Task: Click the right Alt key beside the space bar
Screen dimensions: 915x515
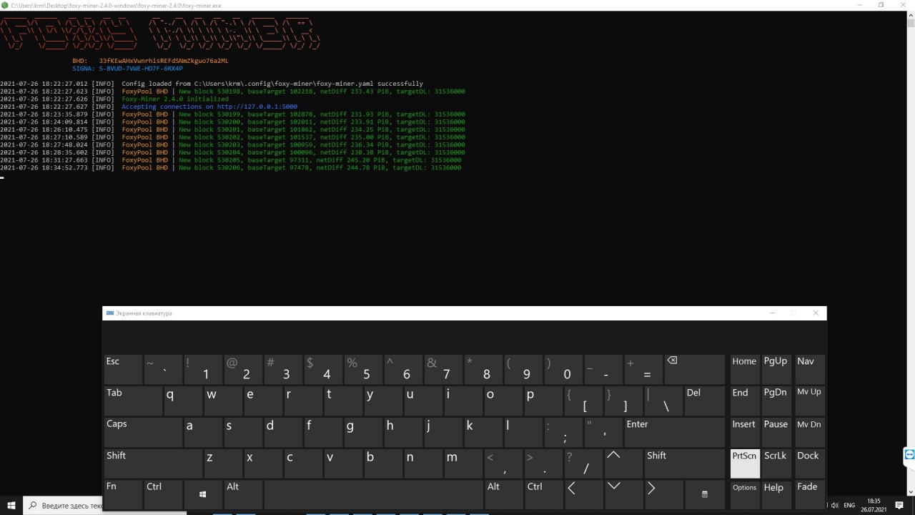Action: [x=503, y=494]
